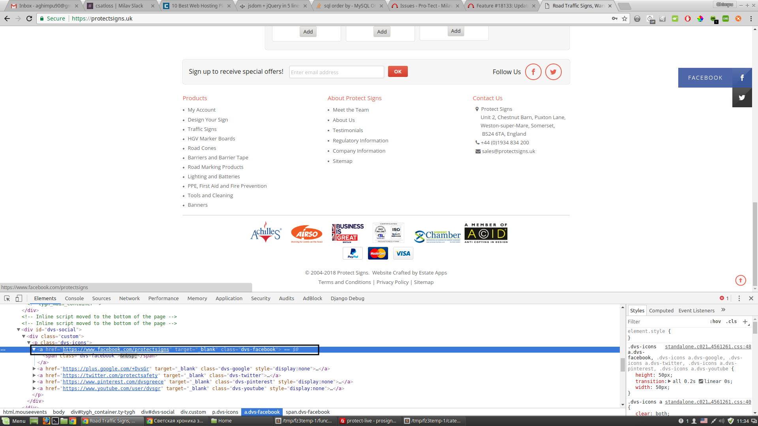Click the round Twitter icon beside Follow Us
This screenshot has height=426, width=758.
pyautogui.click(x=553, y=72)
